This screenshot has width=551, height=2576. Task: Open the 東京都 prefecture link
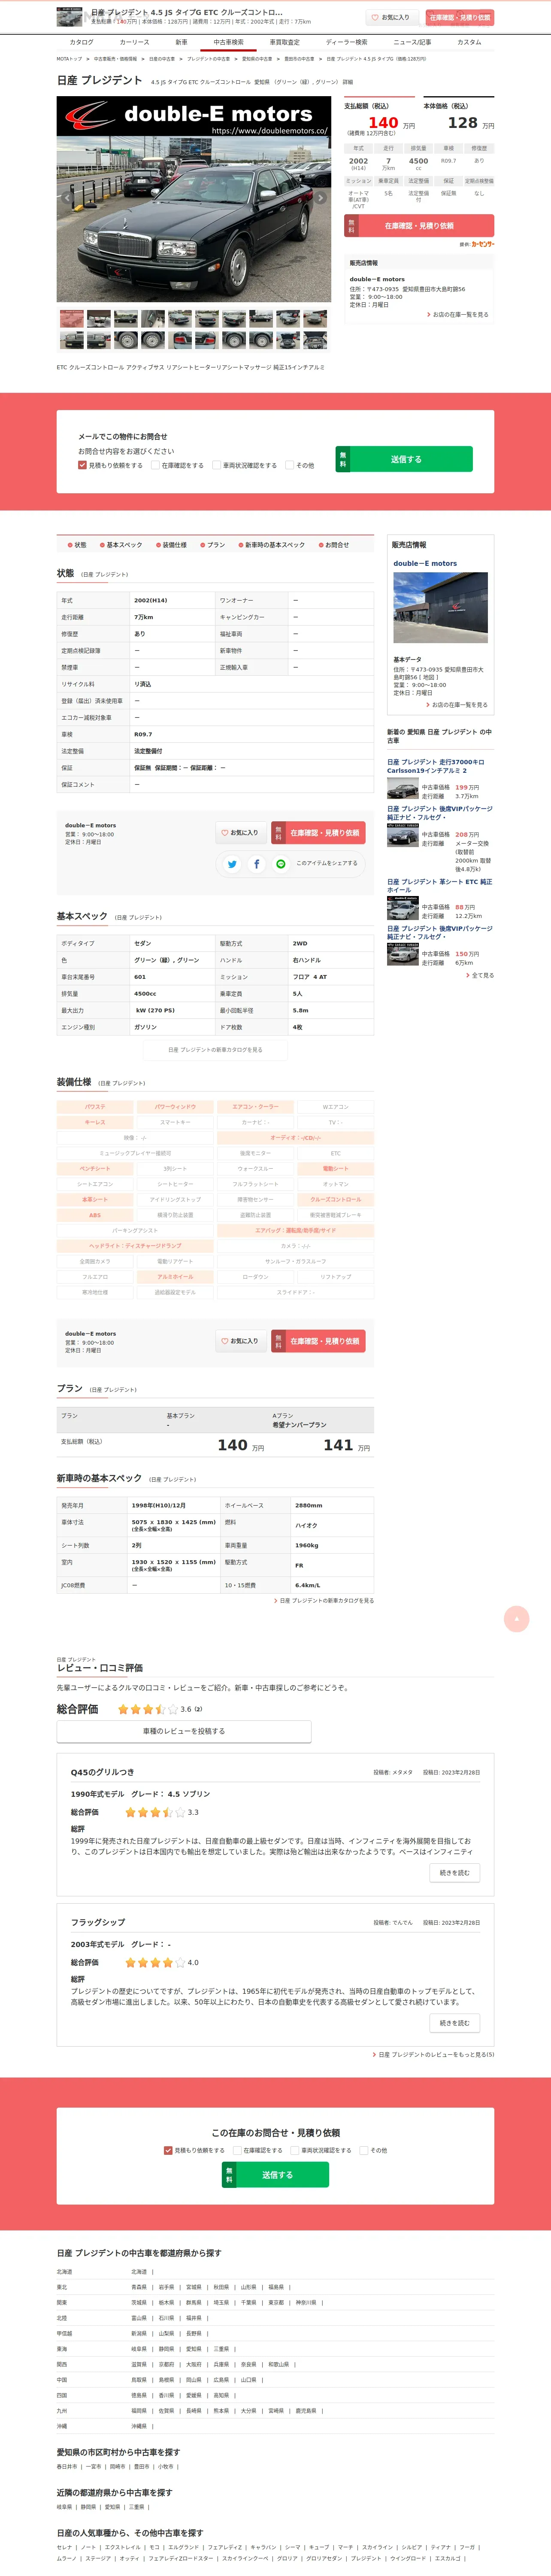(x=276, y=2303)
